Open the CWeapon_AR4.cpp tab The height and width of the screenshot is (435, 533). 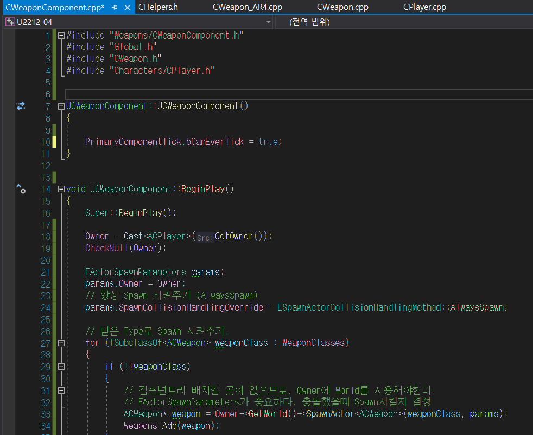(248, 7)
